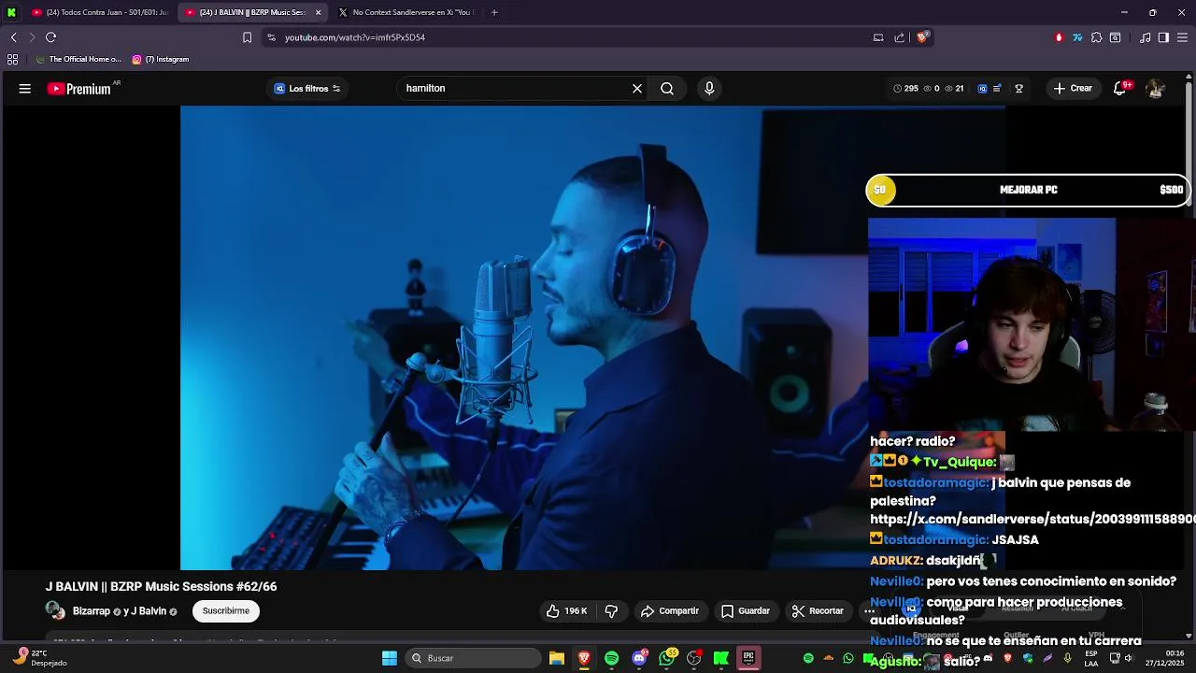This screenshot has height=673, width=1196.
Task: Open the 7tv extension icon
Action: coord(1077,37)
